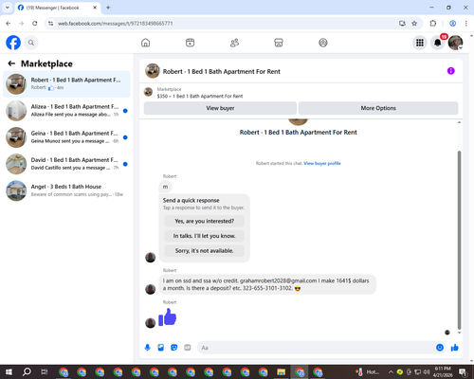The width and height of the screenshot is (474, 379).
Task: Open Chrome three-dot menu
Action: point(466,24)
